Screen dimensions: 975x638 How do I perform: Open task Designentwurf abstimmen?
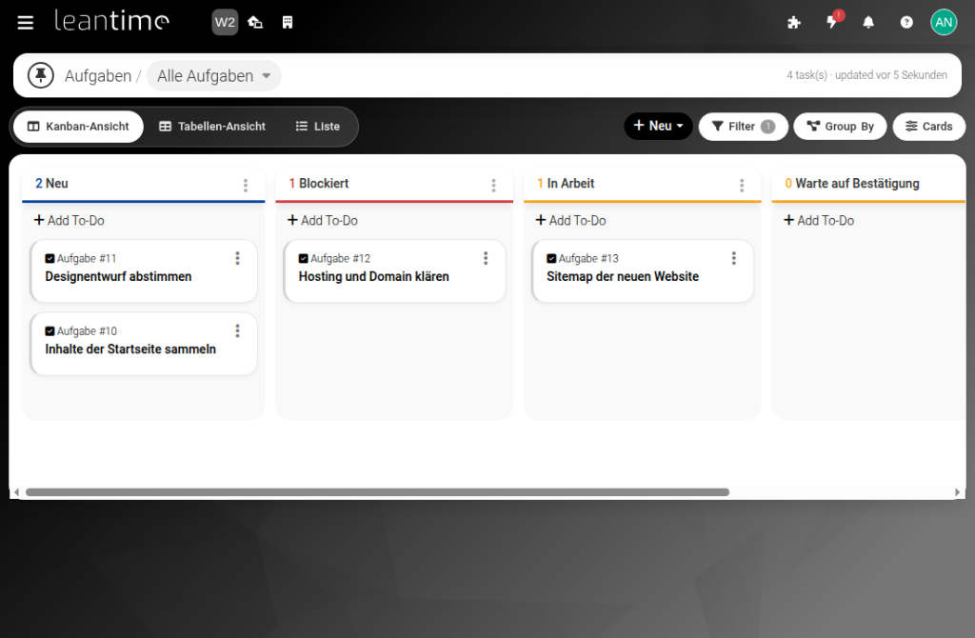[118, 276]
